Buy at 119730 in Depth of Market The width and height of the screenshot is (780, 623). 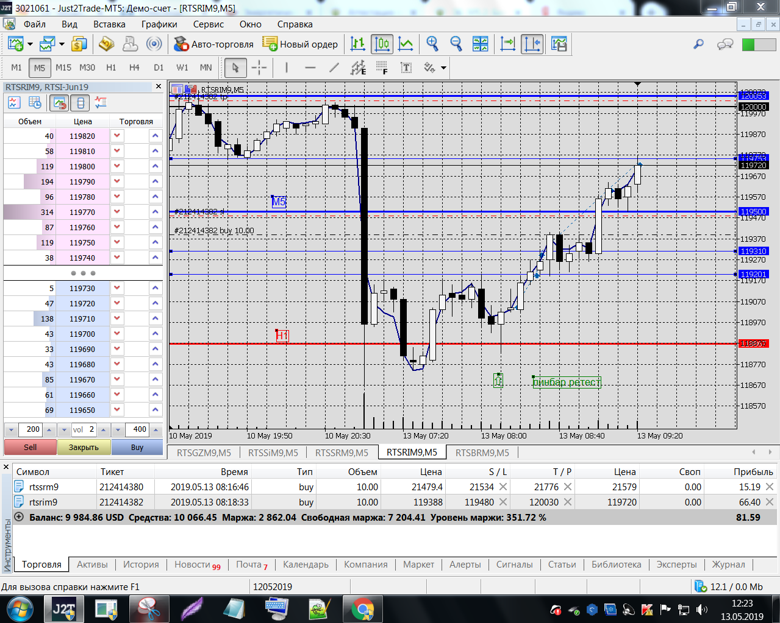(x=155, y=288)
